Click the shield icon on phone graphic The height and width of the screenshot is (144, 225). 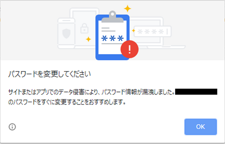pos(66,33)
